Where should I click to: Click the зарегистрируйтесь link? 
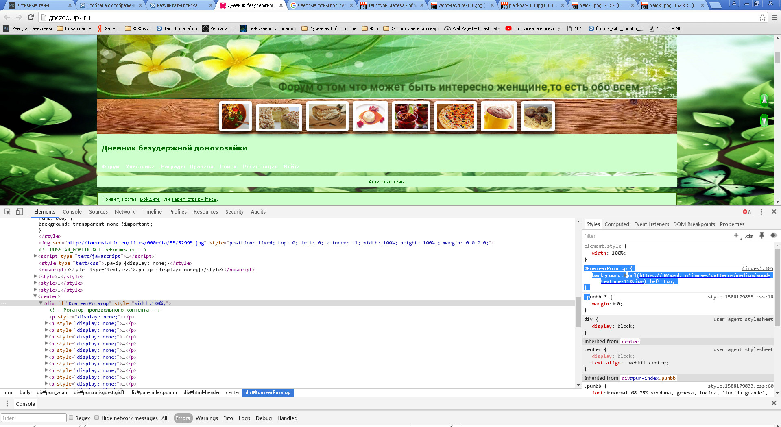tap(194, 199)
